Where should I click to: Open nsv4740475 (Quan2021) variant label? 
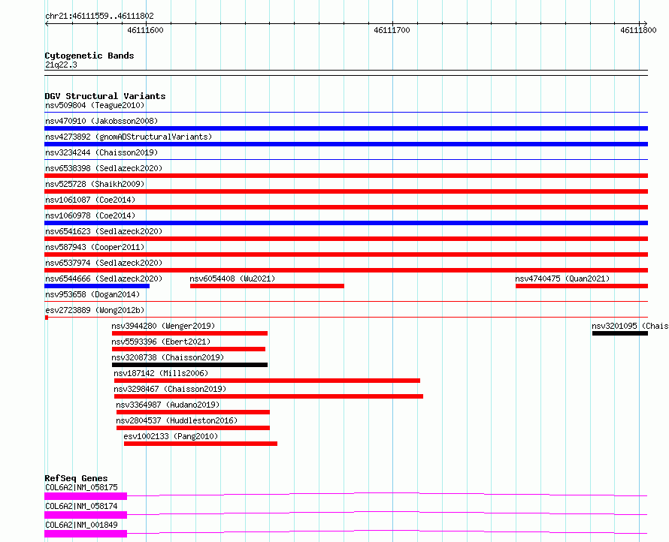[x=562, y=279]
